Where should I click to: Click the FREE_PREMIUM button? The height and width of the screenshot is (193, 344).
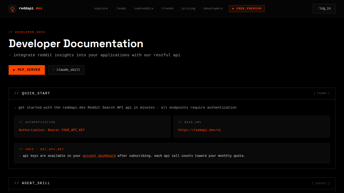pyautogui.click(x=247, y=9)
